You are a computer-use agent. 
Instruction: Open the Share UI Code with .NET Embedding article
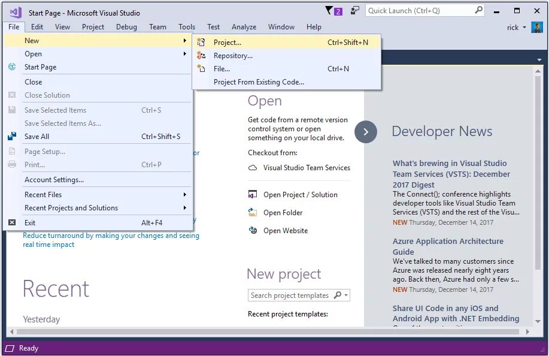click(x=456, y=313)
